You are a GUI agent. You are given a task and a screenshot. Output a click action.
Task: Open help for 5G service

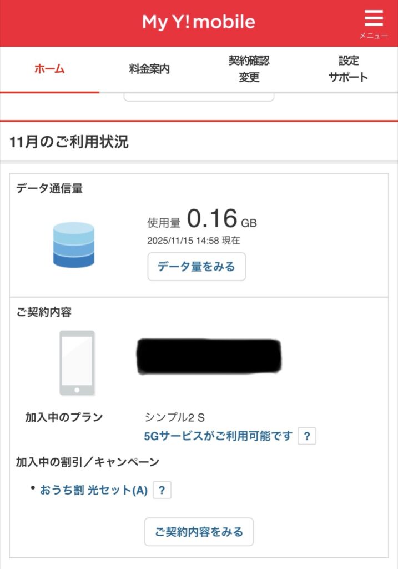tap(307, 436)
